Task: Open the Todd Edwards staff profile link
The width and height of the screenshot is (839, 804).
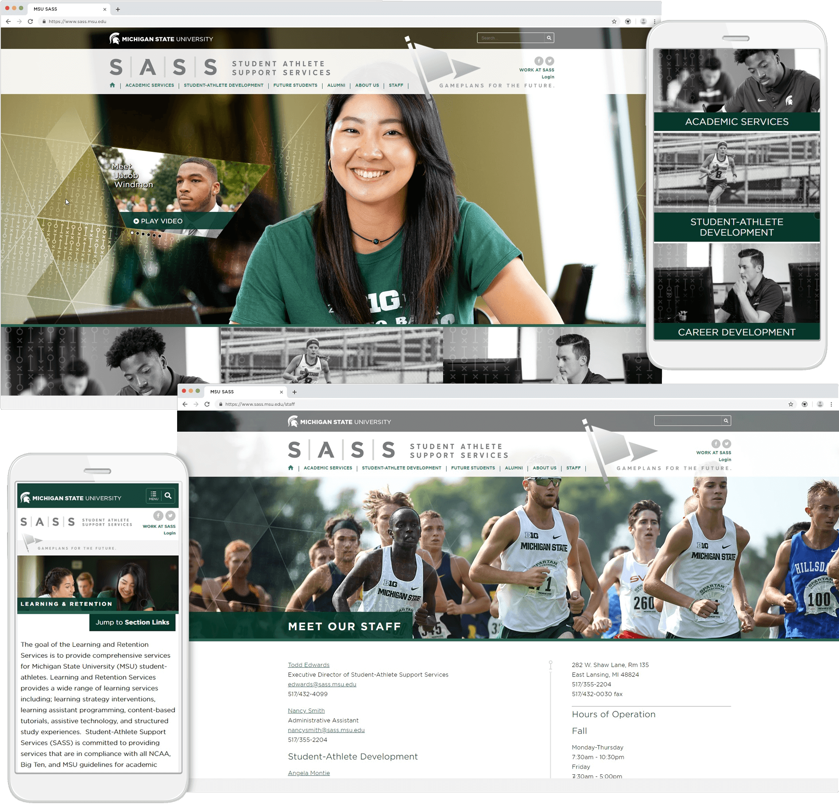Action: (309, 665)
